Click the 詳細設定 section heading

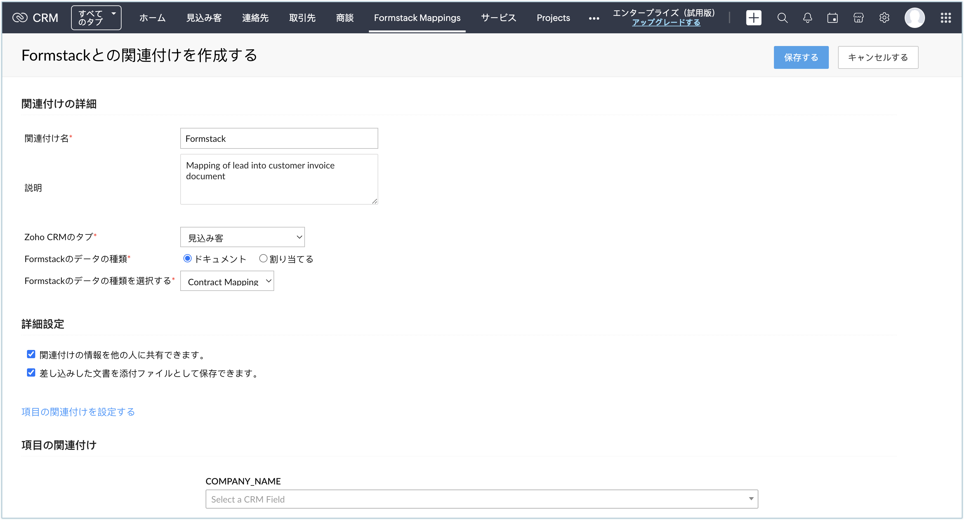point(43,324)
